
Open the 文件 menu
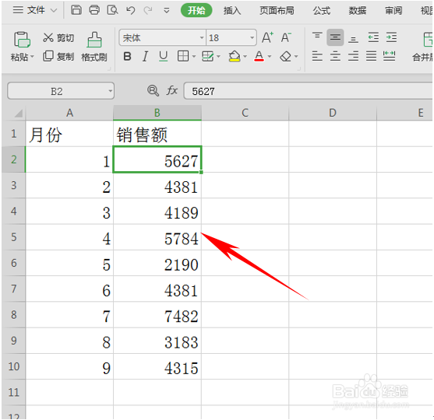click(35, 11)
